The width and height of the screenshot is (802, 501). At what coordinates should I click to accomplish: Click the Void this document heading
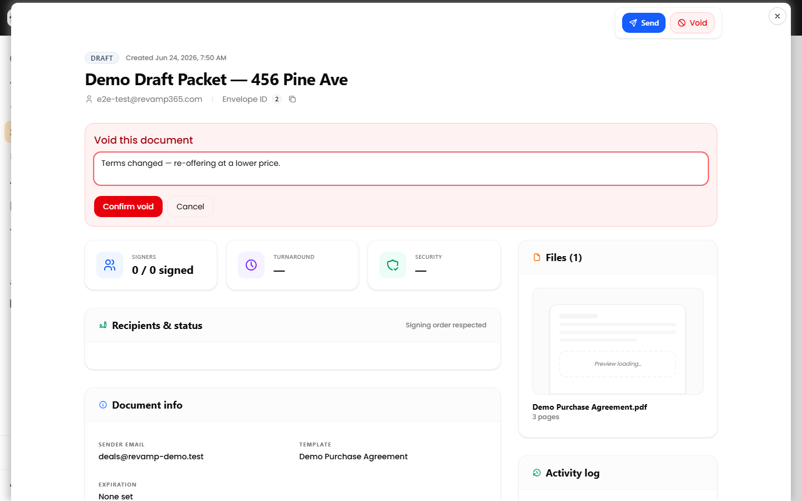point(144,140)
